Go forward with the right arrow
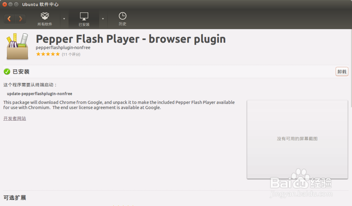Screen dimensions: 352x206 [x=20, y=19]
